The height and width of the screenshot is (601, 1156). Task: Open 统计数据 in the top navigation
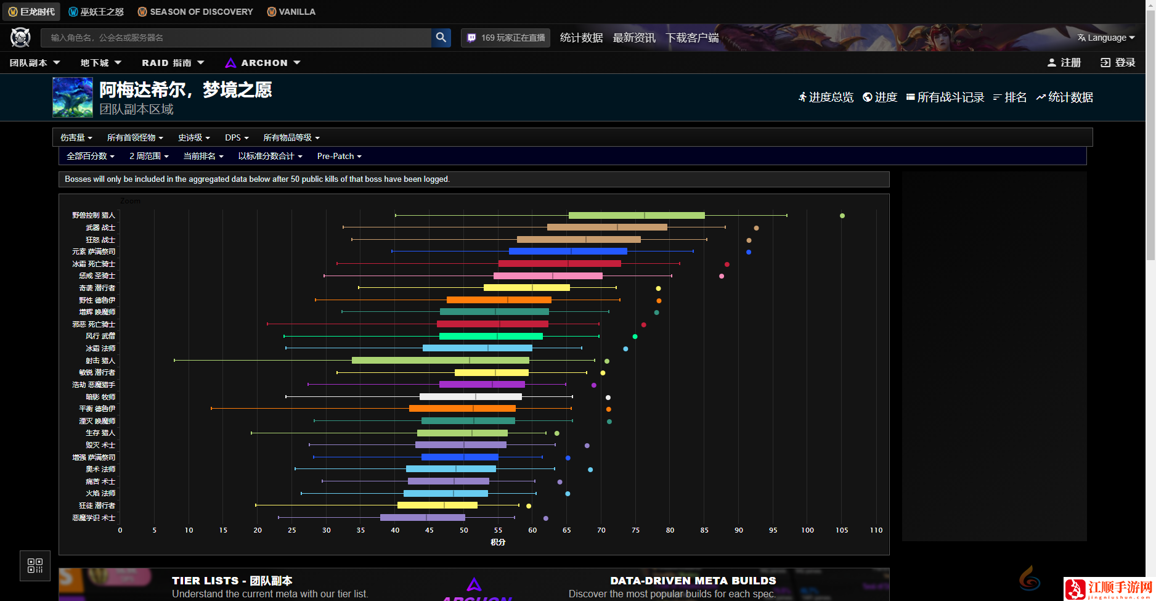(x=581, y=38)
